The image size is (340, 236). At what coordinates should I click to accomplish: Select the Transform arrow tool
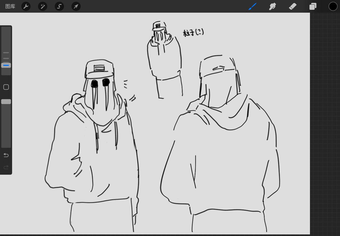(x=76, y=6)
